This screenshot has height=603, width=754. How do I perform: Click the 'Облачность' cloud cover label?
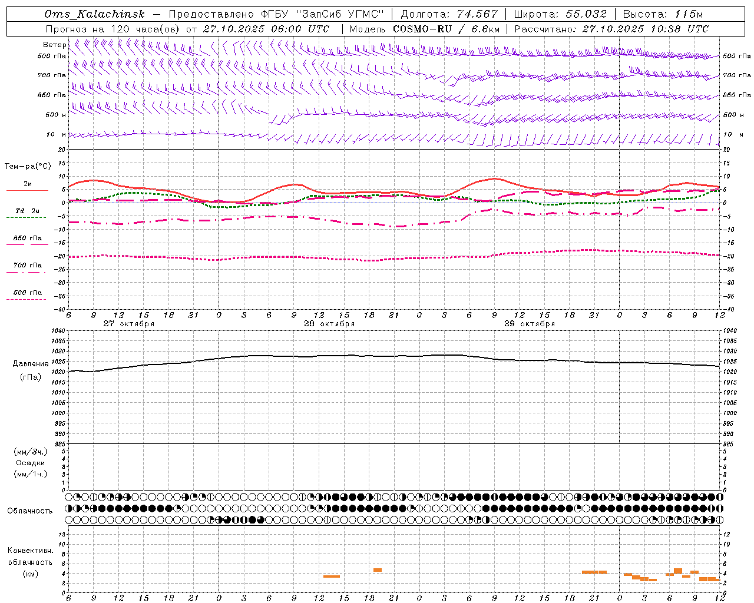[x=30, y=511]
